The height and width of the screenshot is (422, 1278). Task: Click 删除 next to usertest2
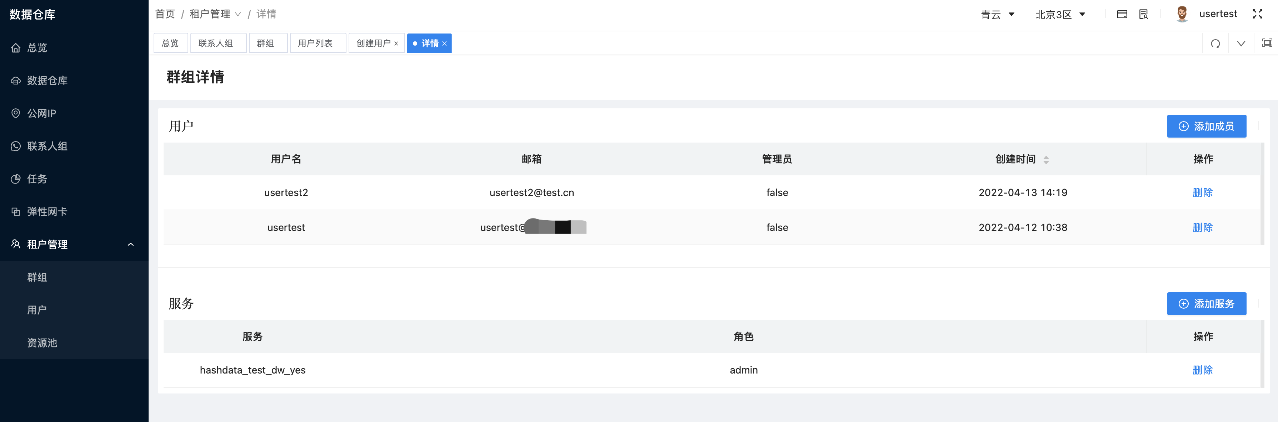click(x=1203, y=193)
